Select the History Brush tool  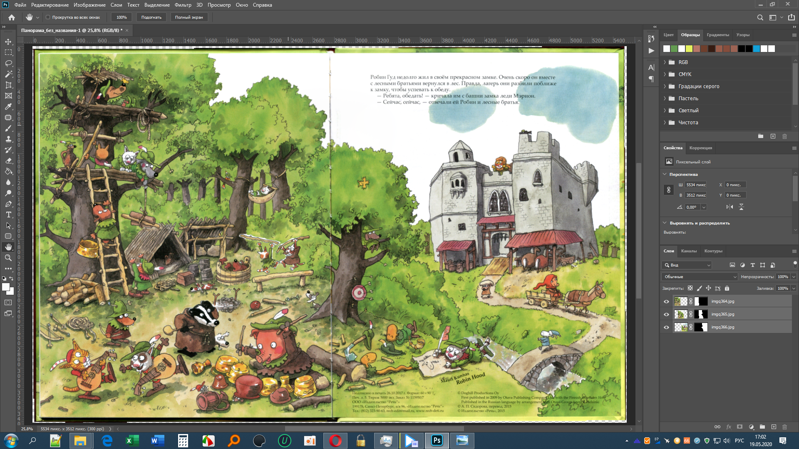pos(8,150)
